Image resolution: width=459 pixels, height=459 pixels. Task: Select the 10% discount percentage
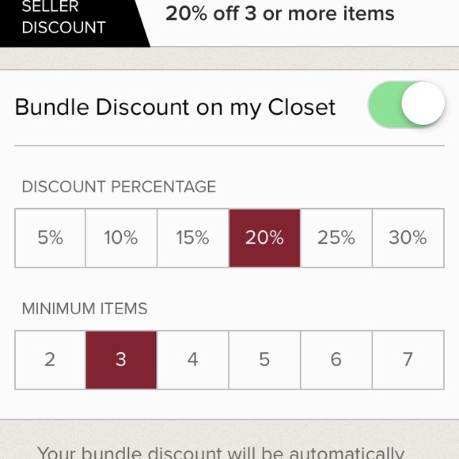(x=121, y=237)
